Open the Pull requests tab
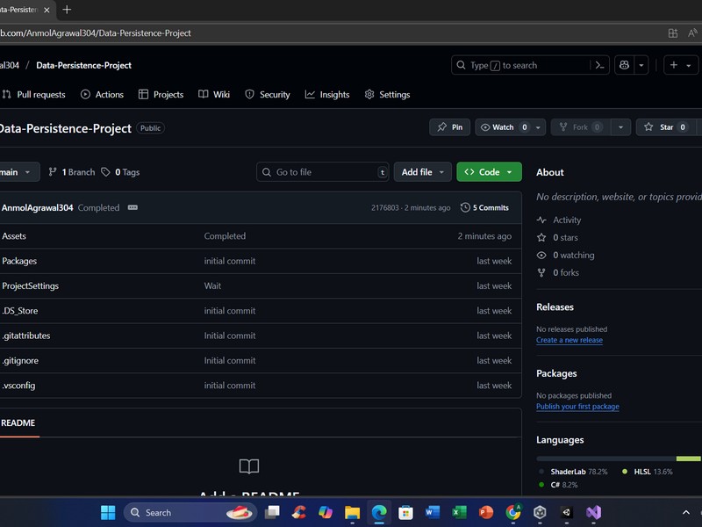The image size is (702, 527). pos(34,95)
